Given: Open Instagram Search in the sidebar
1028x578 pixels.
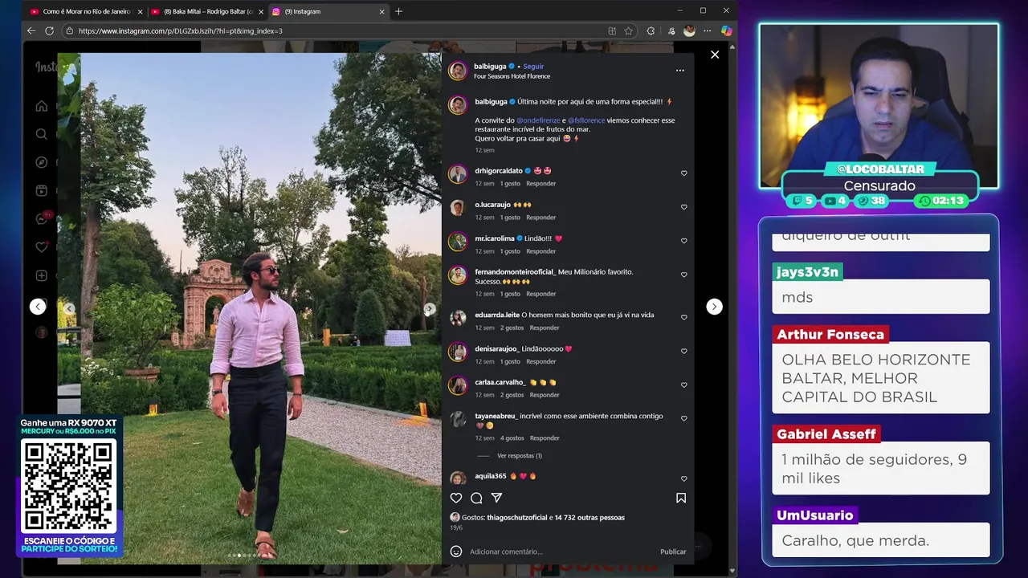Looking at the screenshot, I should tap(42, 134).
